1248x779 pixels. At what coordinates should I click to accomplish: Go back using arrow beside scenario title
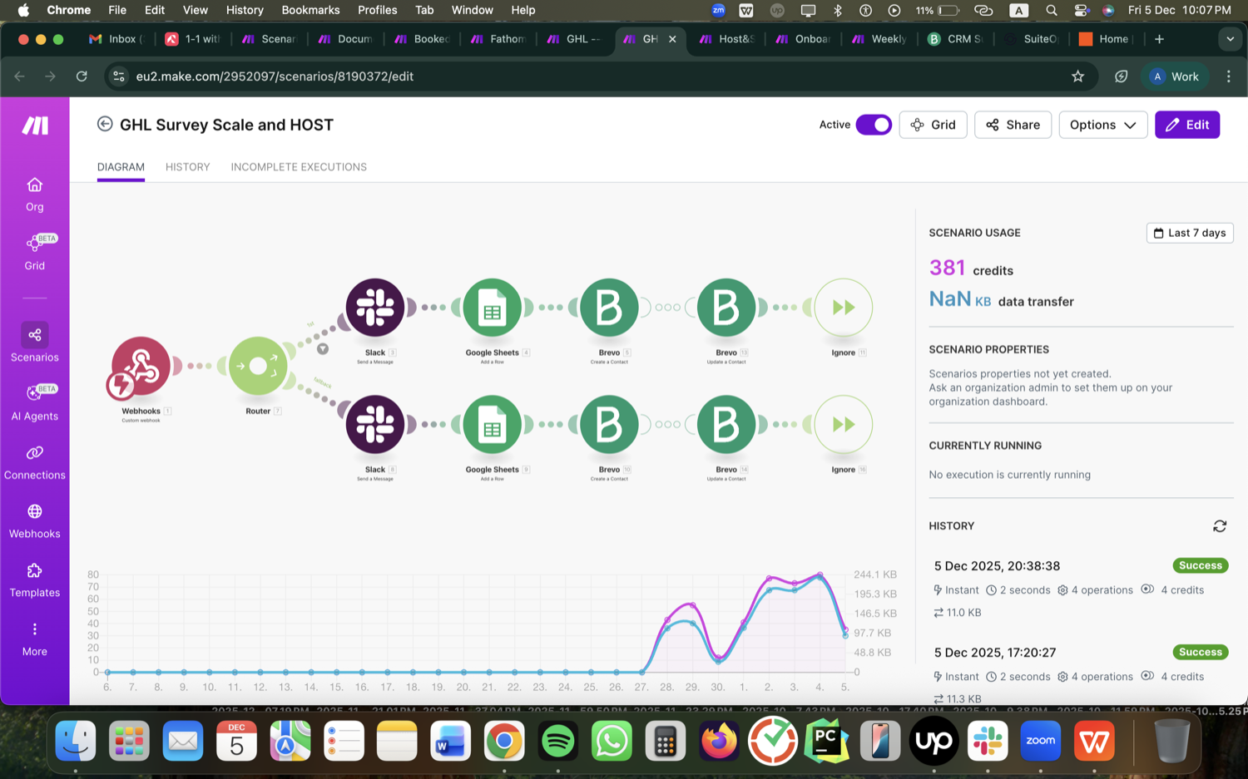pyautogui.click(x=105, y=124)
